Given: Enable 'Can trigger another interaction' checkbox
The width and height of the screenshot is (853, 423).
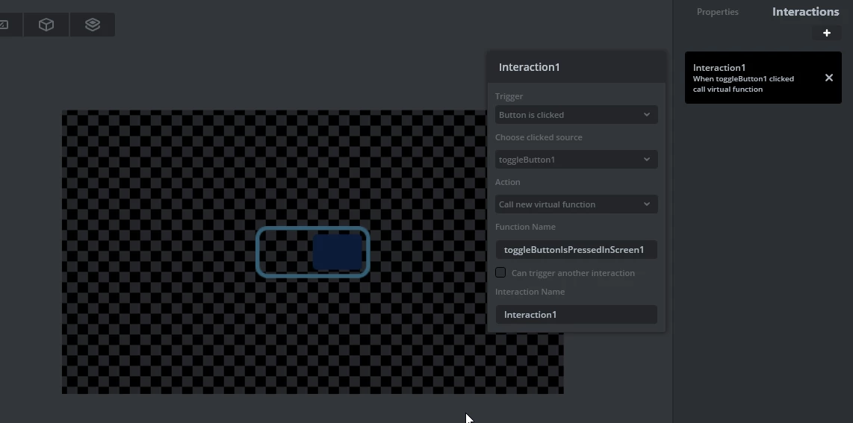Looking at the screenshot, I should [x=500, y=272].
